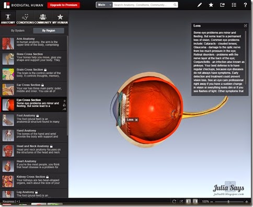Open Bone Cross Section entry title
Viewport: 253px width, 207px height.
point(30,54)
